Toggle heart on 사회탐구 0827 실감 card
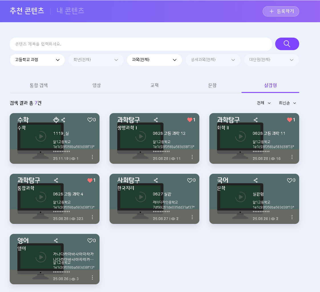Image resolution: width=320 pixels, height=292 pixels. click(190, 180)
